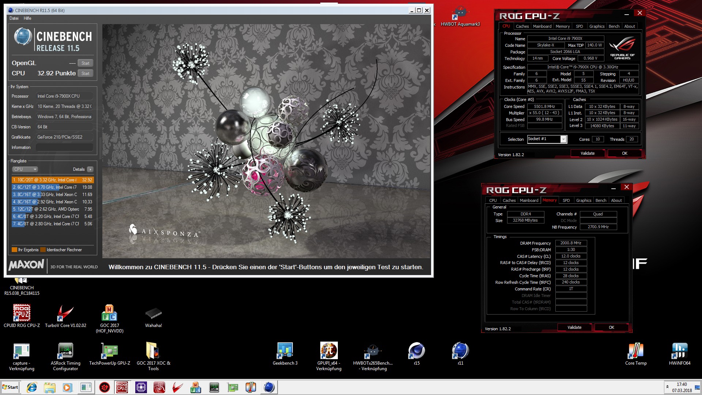Open Caches tab in lower CPU-Z window
Viewport: 702px width, 395px height.
pos(509,200)
